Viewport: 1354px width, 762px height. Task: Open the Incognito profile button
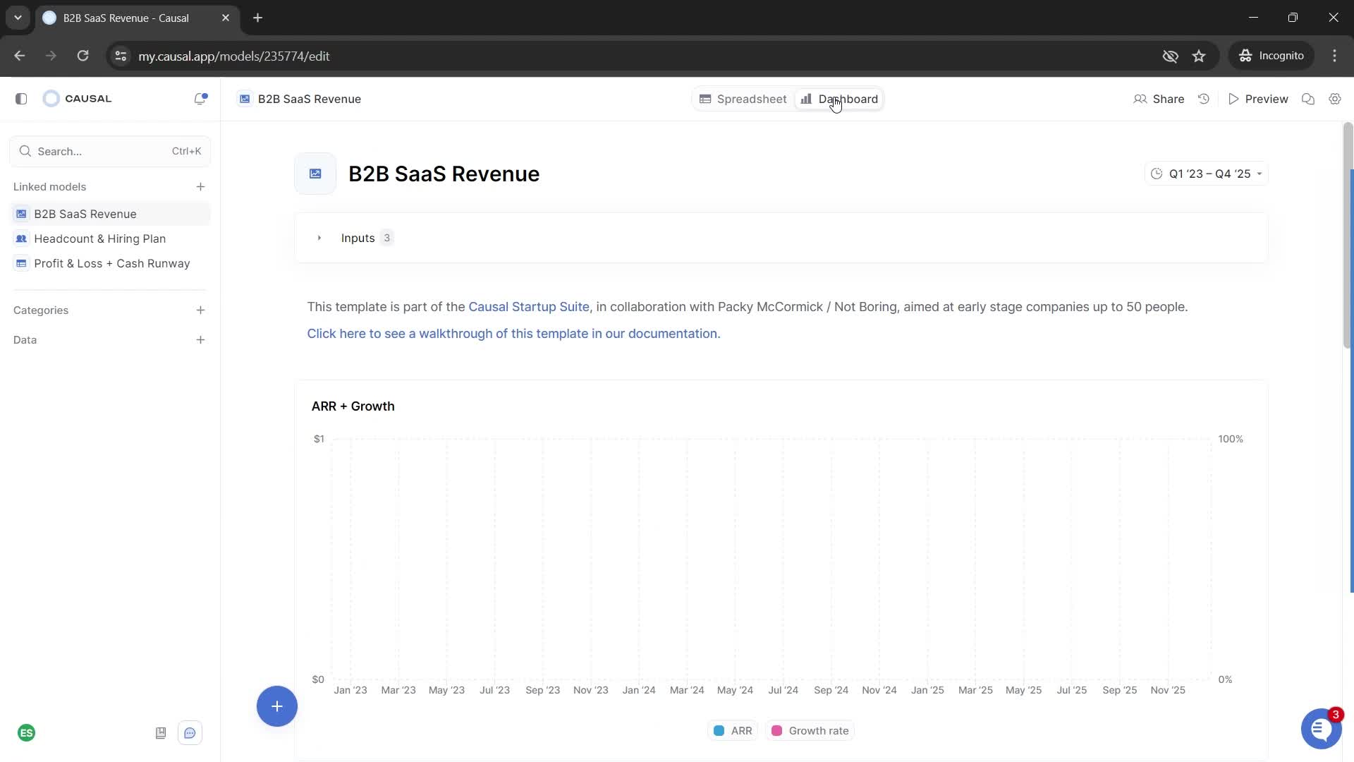point(1272,56)
